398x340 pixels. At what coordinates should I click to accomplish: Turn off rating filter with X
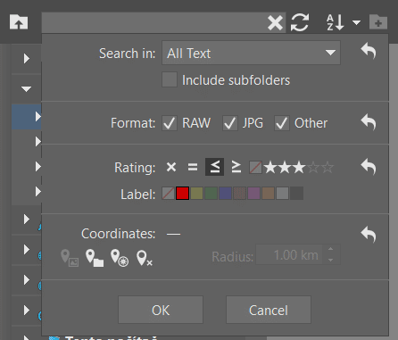coord(171,167)
